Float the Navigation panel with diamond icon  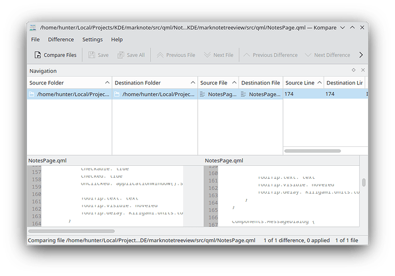354,70
